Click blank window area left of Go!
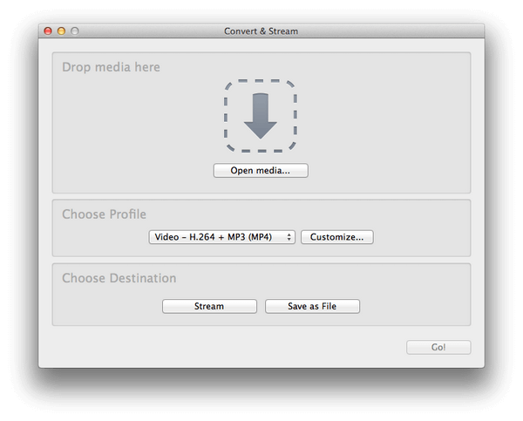This screenshot has height=421, width=523. (x=221, y=347)
